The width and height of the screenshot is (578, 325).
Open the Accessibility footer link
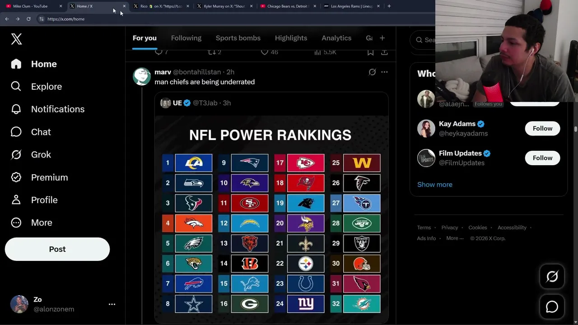click(512, 227)
